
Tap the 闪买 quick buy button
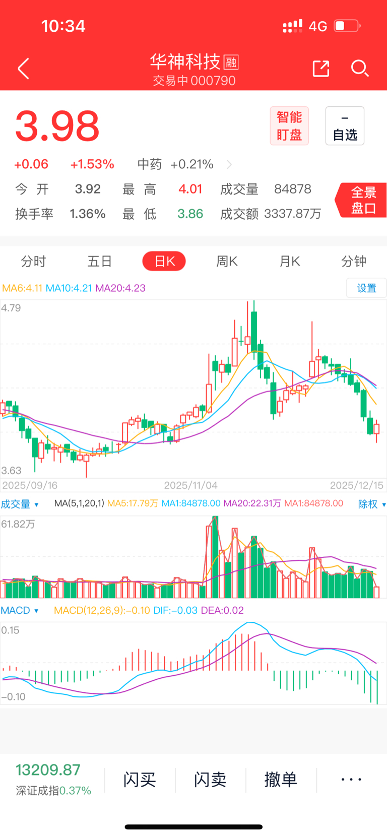(x=140, y=780)
